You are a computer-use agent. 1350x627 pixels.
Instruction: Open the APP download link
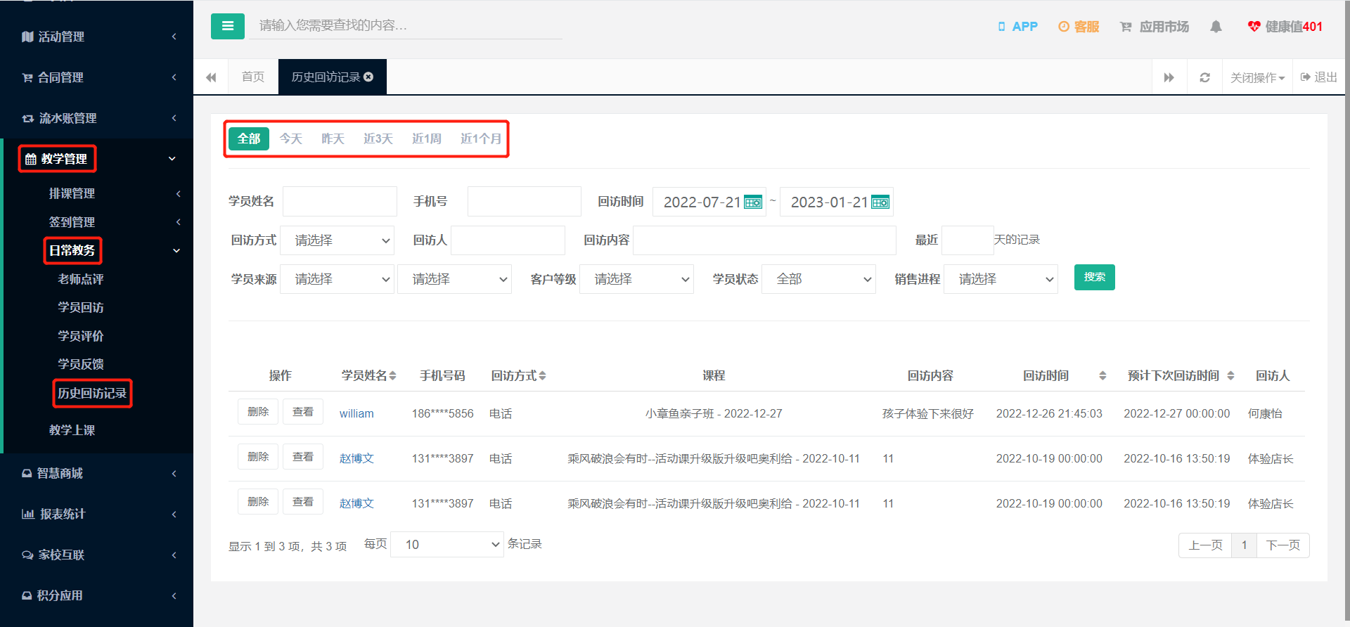[x=1017, y=27]
